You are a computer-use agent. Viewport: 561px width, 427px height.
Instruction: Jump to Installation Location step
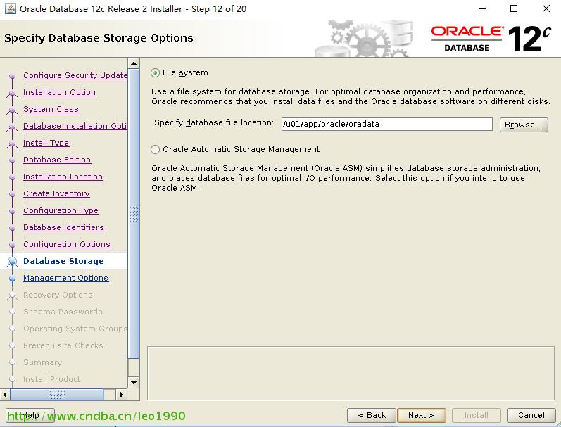coord(63,177)
